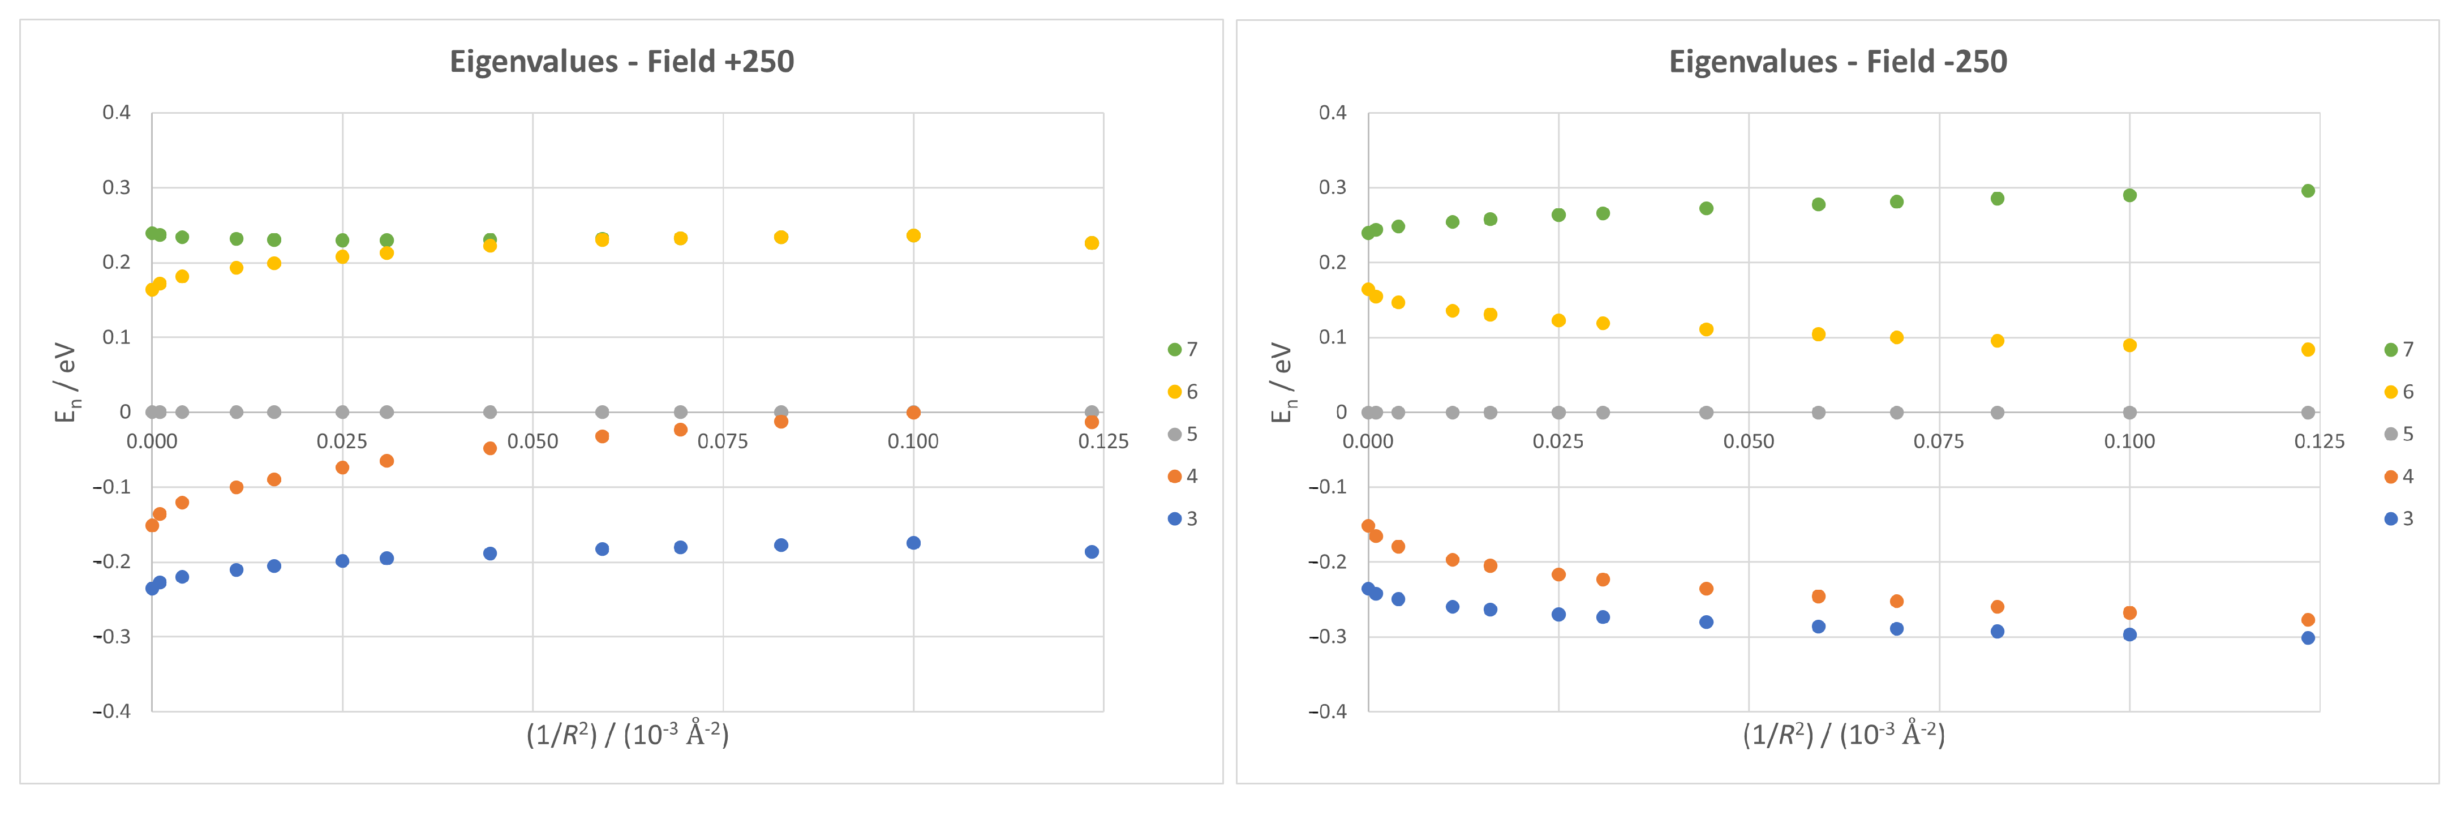This screenshot has height=815, width=2461.
Task: Select yellow series 6 legend marker in left chart
Action: 1174,392
